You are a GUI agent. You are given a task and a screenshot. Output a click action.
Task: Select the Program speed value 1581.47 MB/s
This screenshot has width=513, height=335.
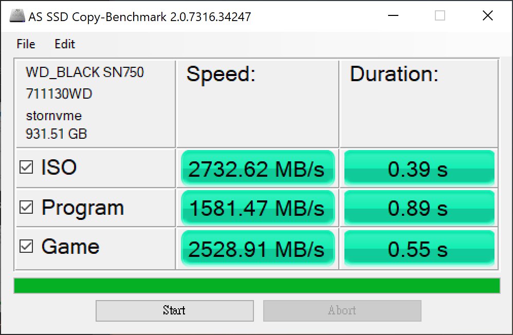[257, 208]
